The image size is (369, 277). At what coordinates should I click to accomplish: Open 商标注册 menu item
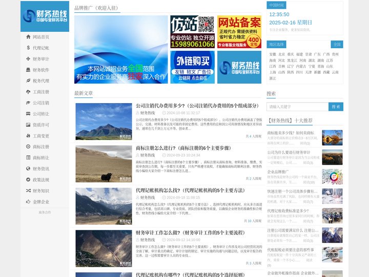(41, 147)
